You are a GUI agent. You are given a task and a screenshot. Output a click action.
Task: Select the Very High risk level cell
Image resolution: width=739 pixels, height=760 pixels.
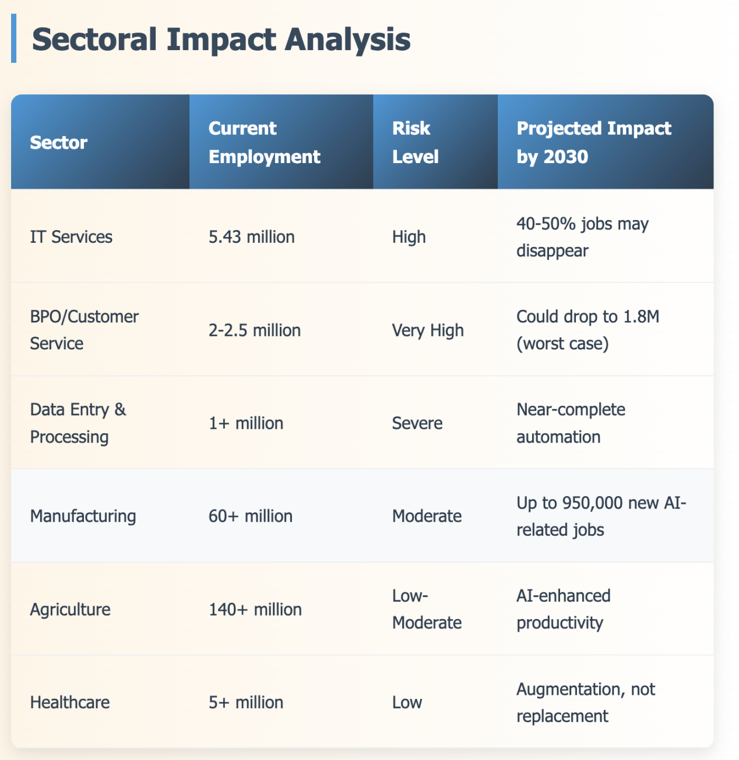[x=428, y=330]
